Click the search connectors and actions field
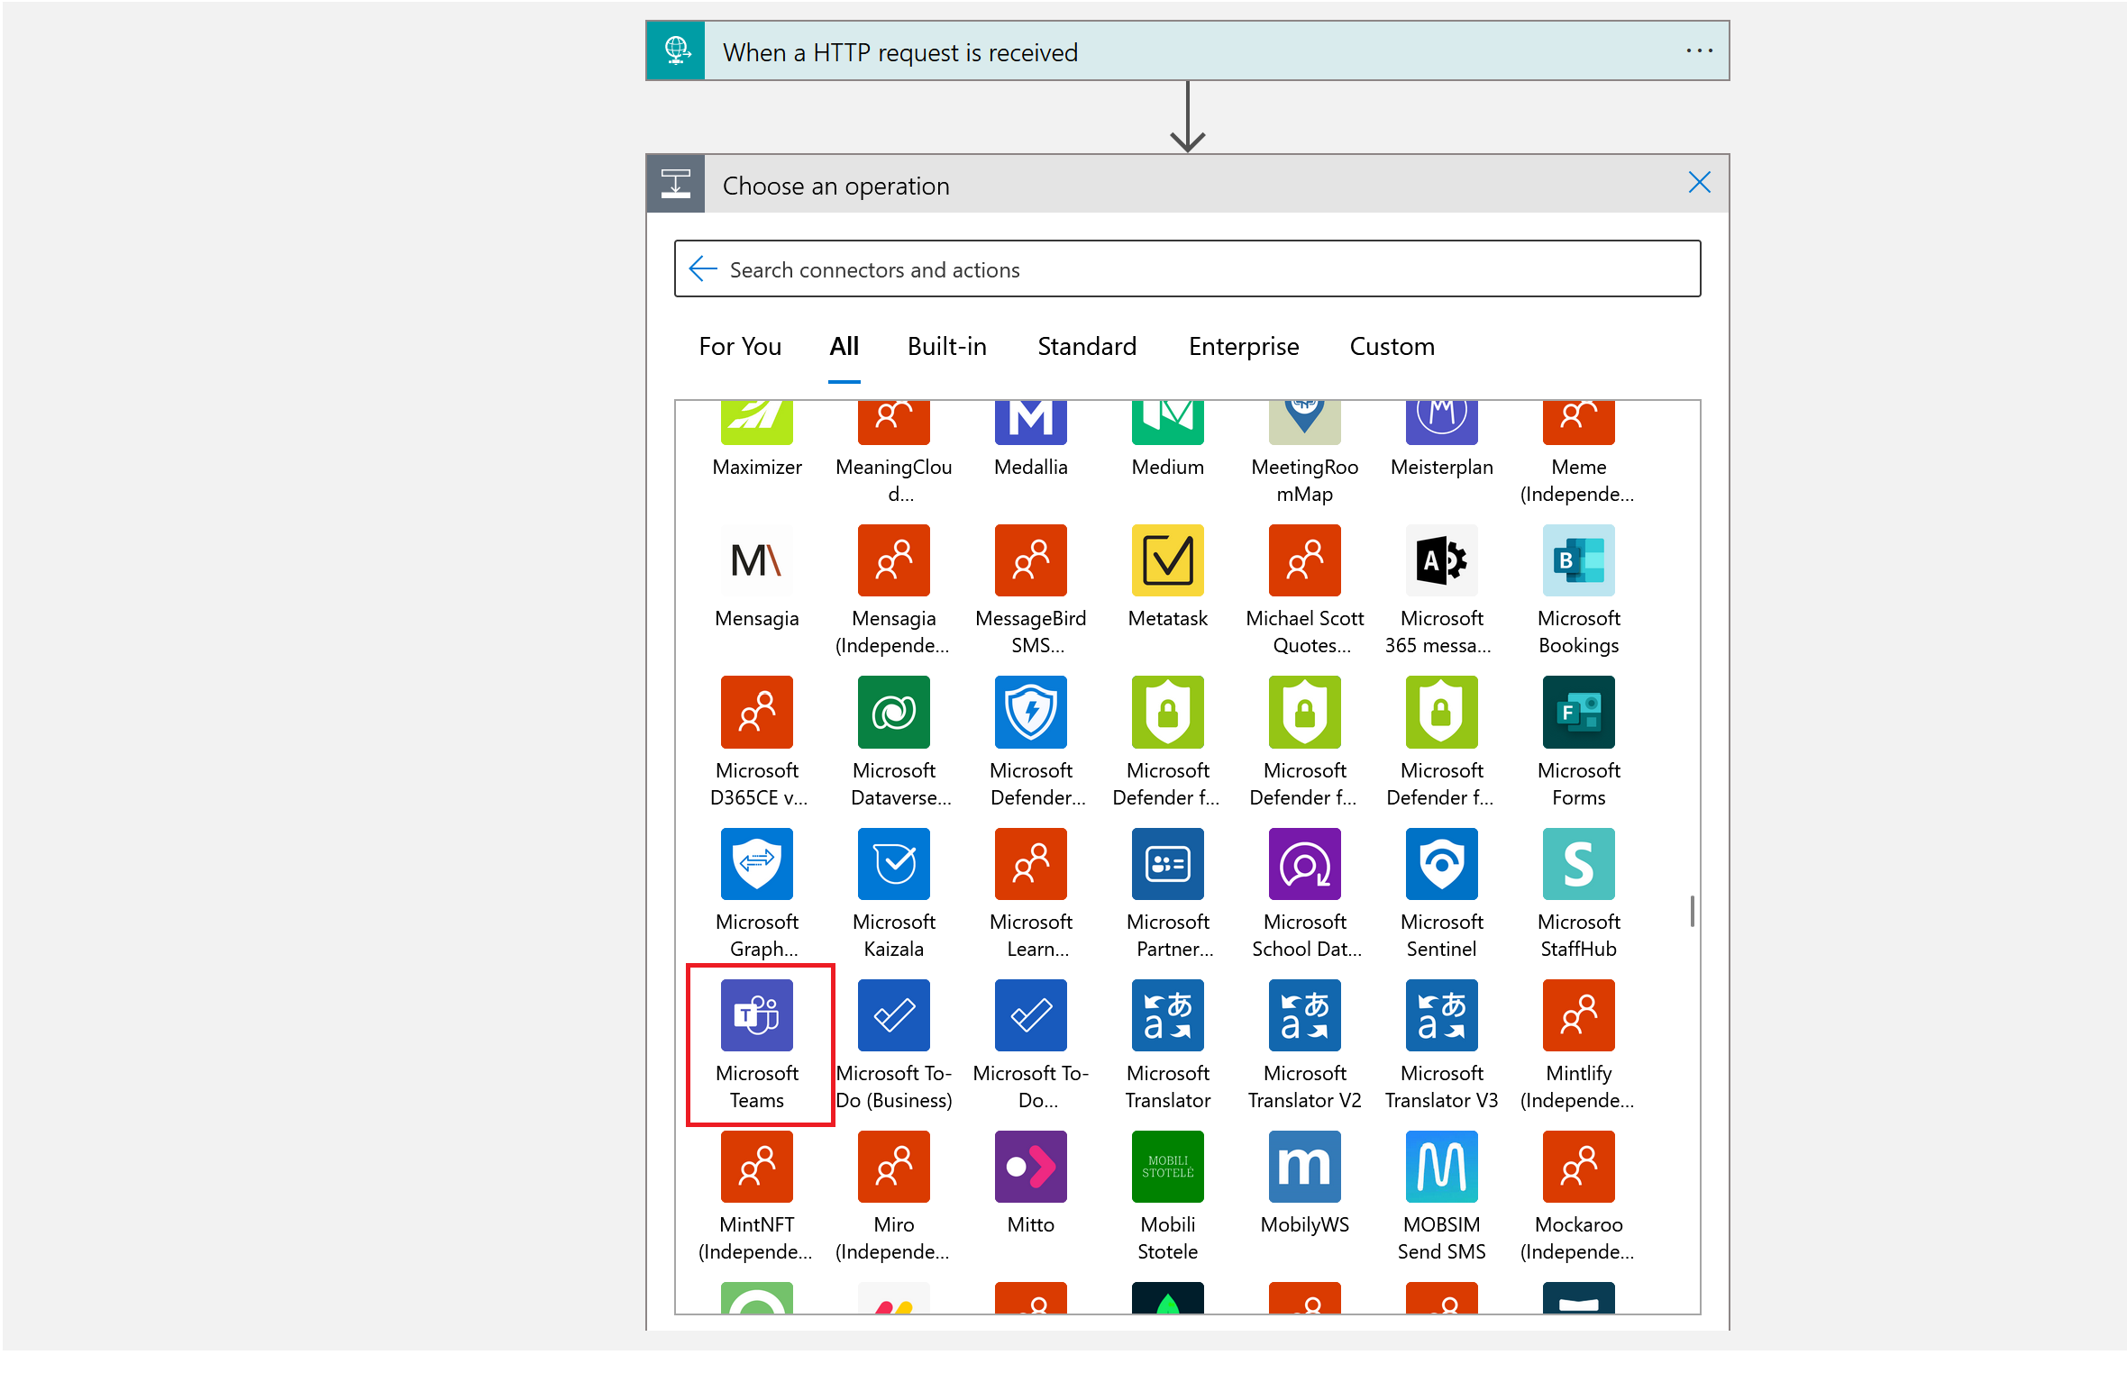Screen dimensions: 2127x1382 pos(1199,270)
